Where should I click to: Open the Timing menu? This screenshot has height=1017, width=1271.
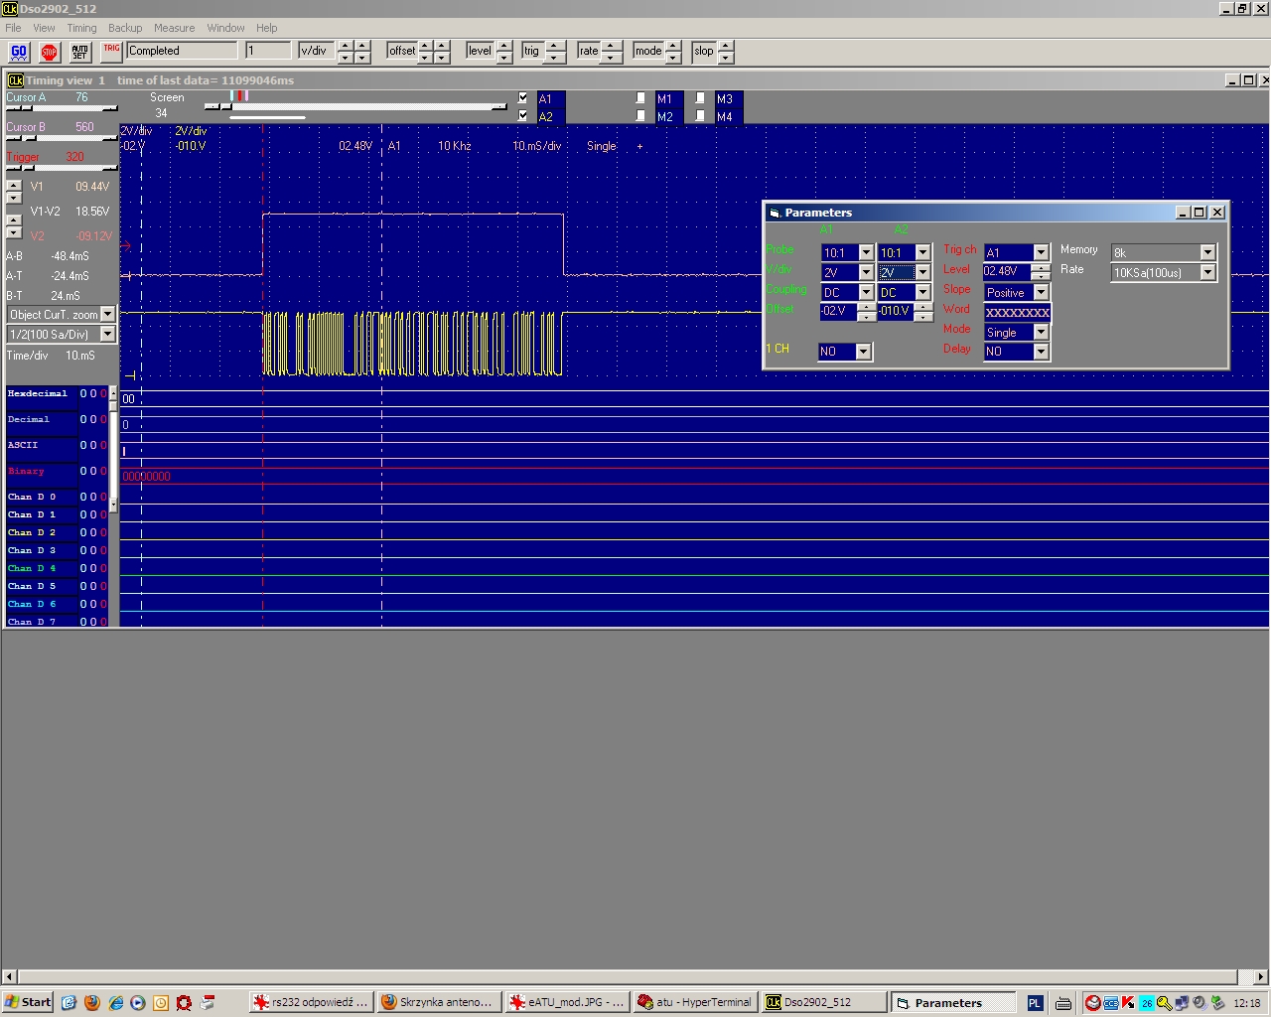coord(81,28)
